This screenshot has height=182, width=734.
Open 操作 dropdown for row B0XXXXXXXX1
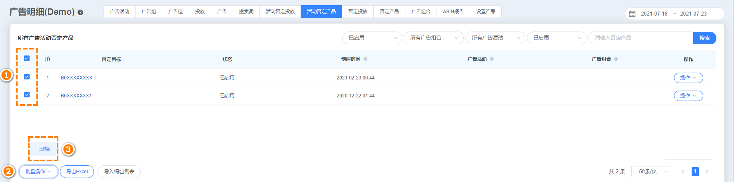pyautogui.click(x=688, y=96)
